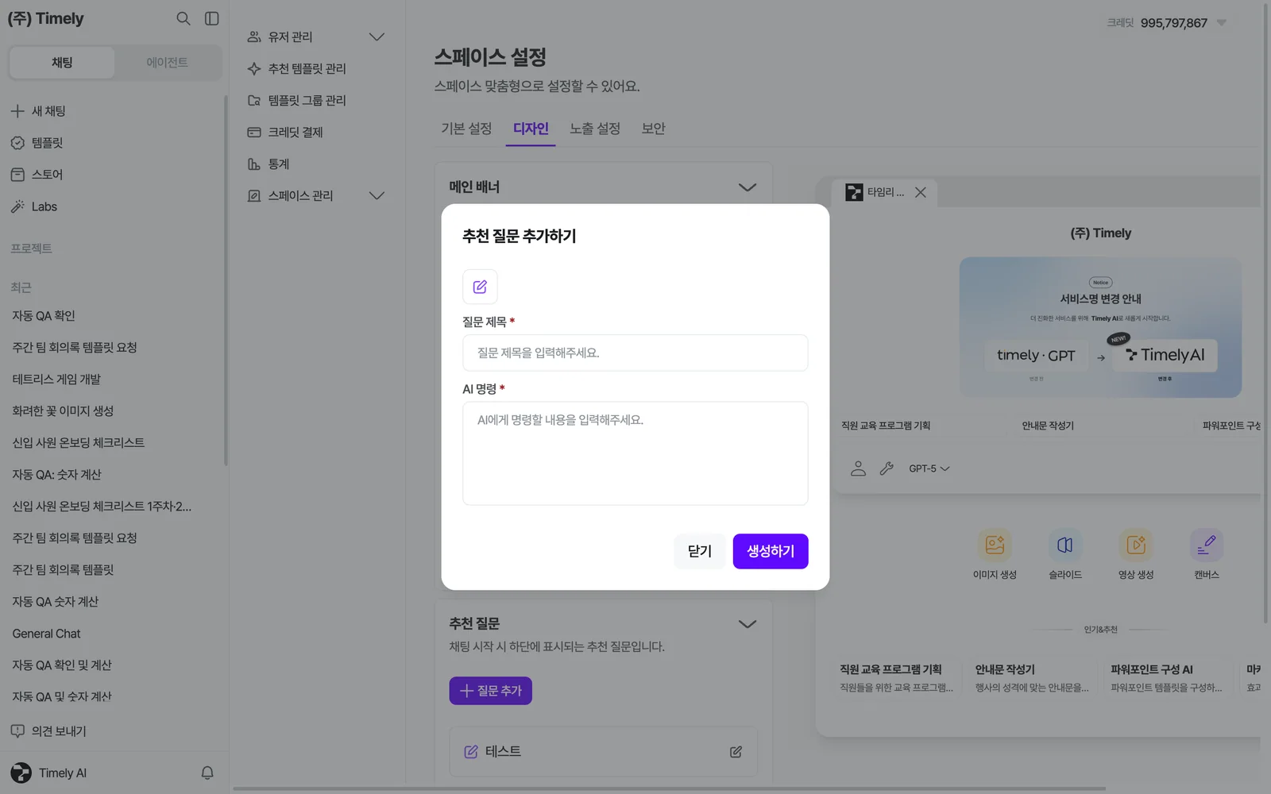Switch to the 에이전트 toggle

[167, 63]
